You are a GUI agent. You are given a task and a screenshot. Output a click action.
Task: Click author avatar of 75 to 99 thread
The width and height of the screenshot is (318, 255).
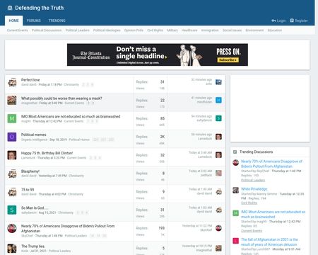(12, 192)
